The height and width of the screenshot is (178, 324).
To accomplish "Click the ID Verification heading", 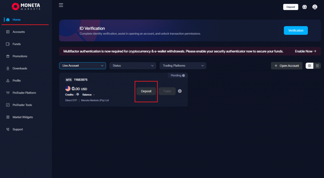I will 92,28.
